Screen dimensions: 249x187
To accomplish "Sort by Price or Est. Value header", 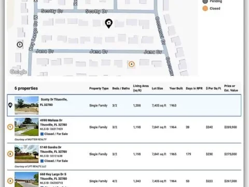I will 231,88.
